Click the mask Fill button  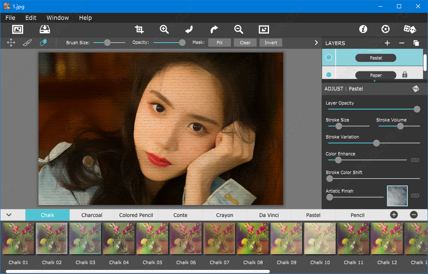pyautogui.click(x=219, y=43)
